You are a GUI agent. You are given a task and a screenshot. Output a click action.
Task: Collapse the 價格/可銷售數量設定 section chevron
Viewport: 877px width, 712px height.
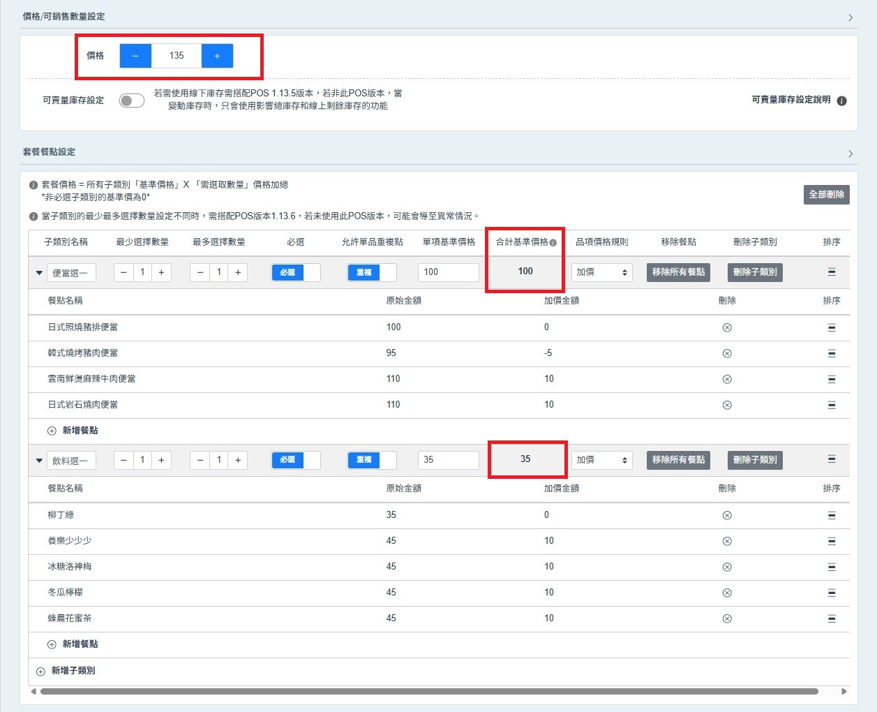click(x=850, y=17)
